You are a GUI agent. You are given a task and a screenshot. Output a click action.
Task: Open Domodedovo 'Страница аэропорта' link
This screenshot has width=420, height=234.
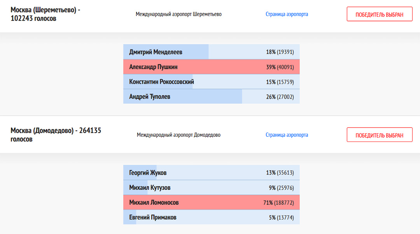[x=287, y=135]
